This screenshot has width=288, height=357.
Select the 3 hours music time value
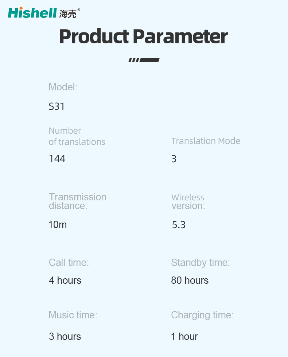65,336
